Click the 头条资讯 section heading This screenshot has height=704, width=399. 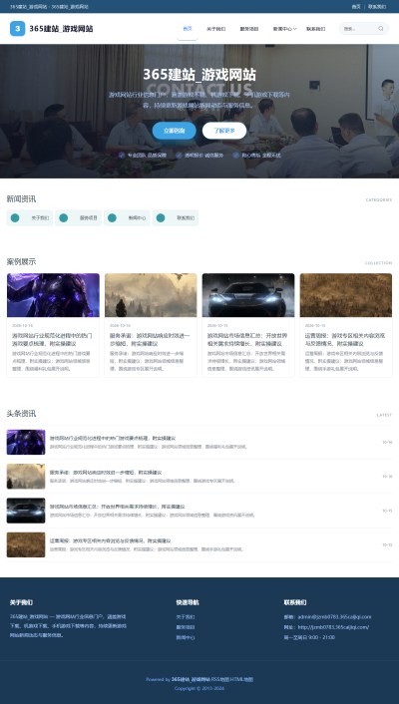[21, 414]
